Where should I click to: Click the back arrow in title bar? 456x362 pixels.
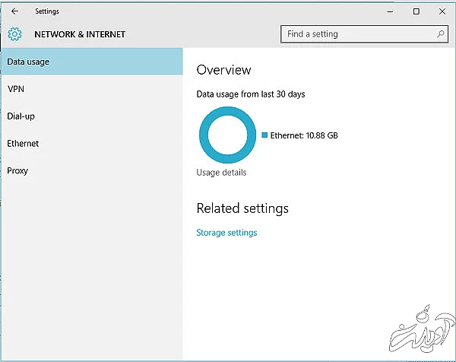tap(15, 11)
